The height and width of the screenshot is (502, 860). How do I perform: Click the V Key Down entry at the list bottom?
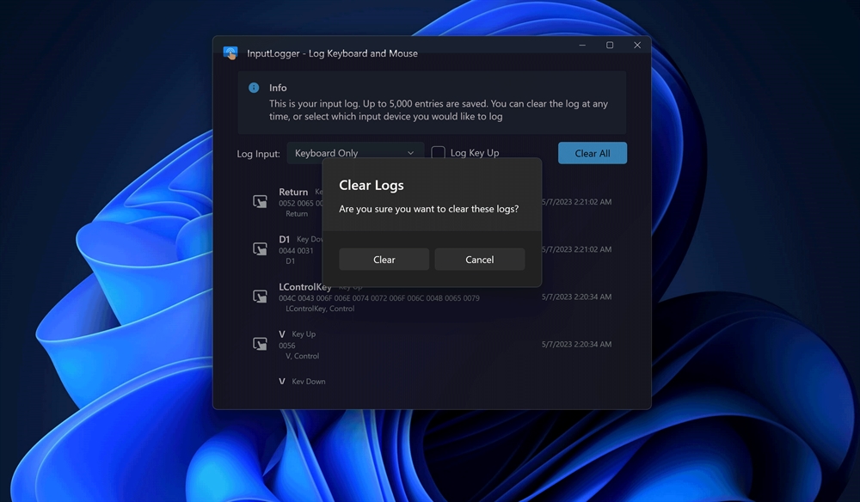pyautogui.click(x=302, y=382)
